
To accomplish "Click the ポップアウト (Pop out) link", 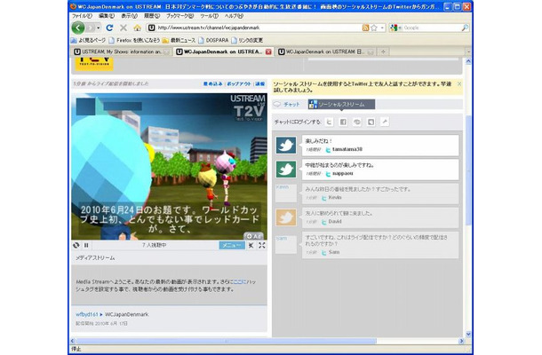I will click(x=239, y=84).
